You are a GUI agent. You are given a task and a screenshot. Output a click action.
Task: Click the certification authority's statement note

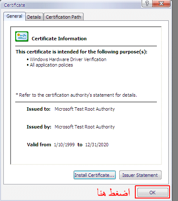[x=76, y=95]
